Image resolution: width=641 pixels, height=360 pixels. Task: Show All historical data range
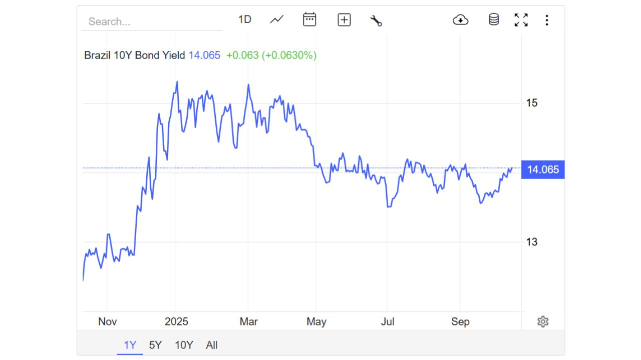pos(212,345)
